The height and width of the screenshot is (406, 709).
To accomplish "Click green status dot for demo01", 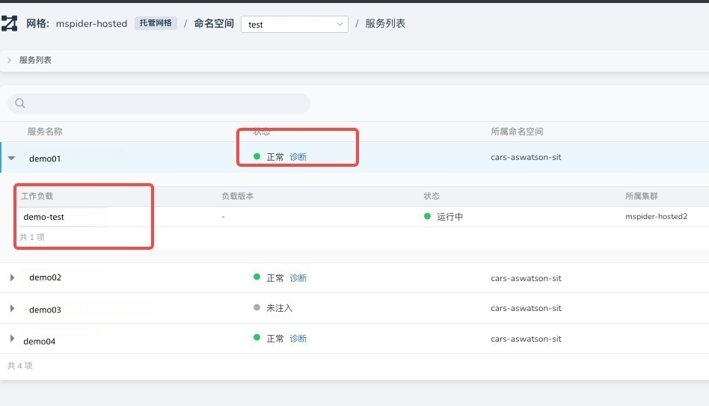I will [257, 157].
